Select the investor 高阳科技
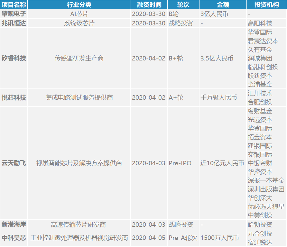Viewport: 287px width, 247px height. coord(260,23)
